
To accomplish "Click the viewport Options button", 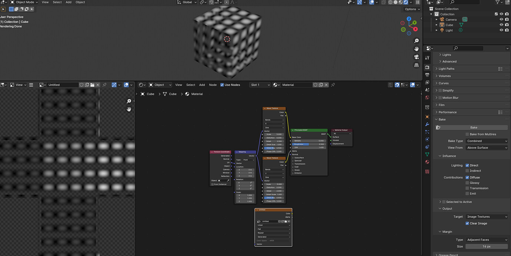I will pos(412,9).
